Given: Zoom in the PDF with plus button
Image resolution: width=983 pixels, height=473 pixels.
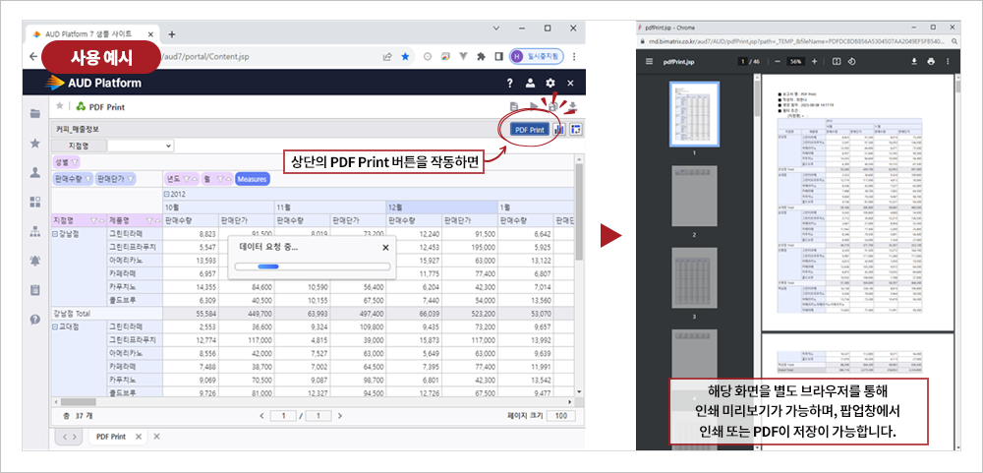Looking at the screenshot, I should click(x=814, y=62).
